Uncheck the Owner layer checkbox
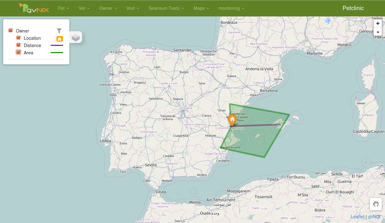Screen dimensions: 385x223 (x=11, y=31)
